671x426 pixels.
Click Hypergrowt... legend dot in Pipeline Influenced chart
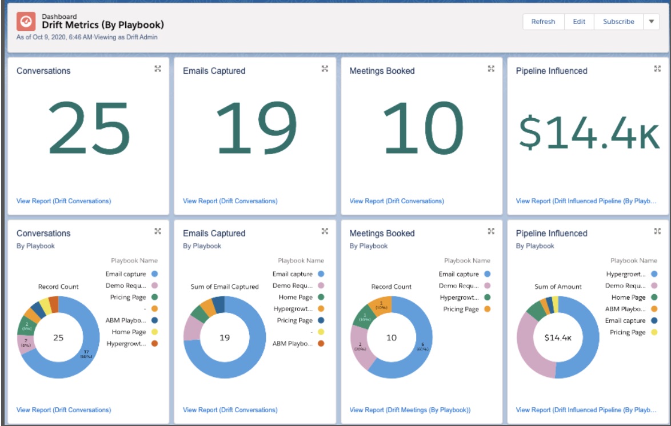(x=654, y=274)
